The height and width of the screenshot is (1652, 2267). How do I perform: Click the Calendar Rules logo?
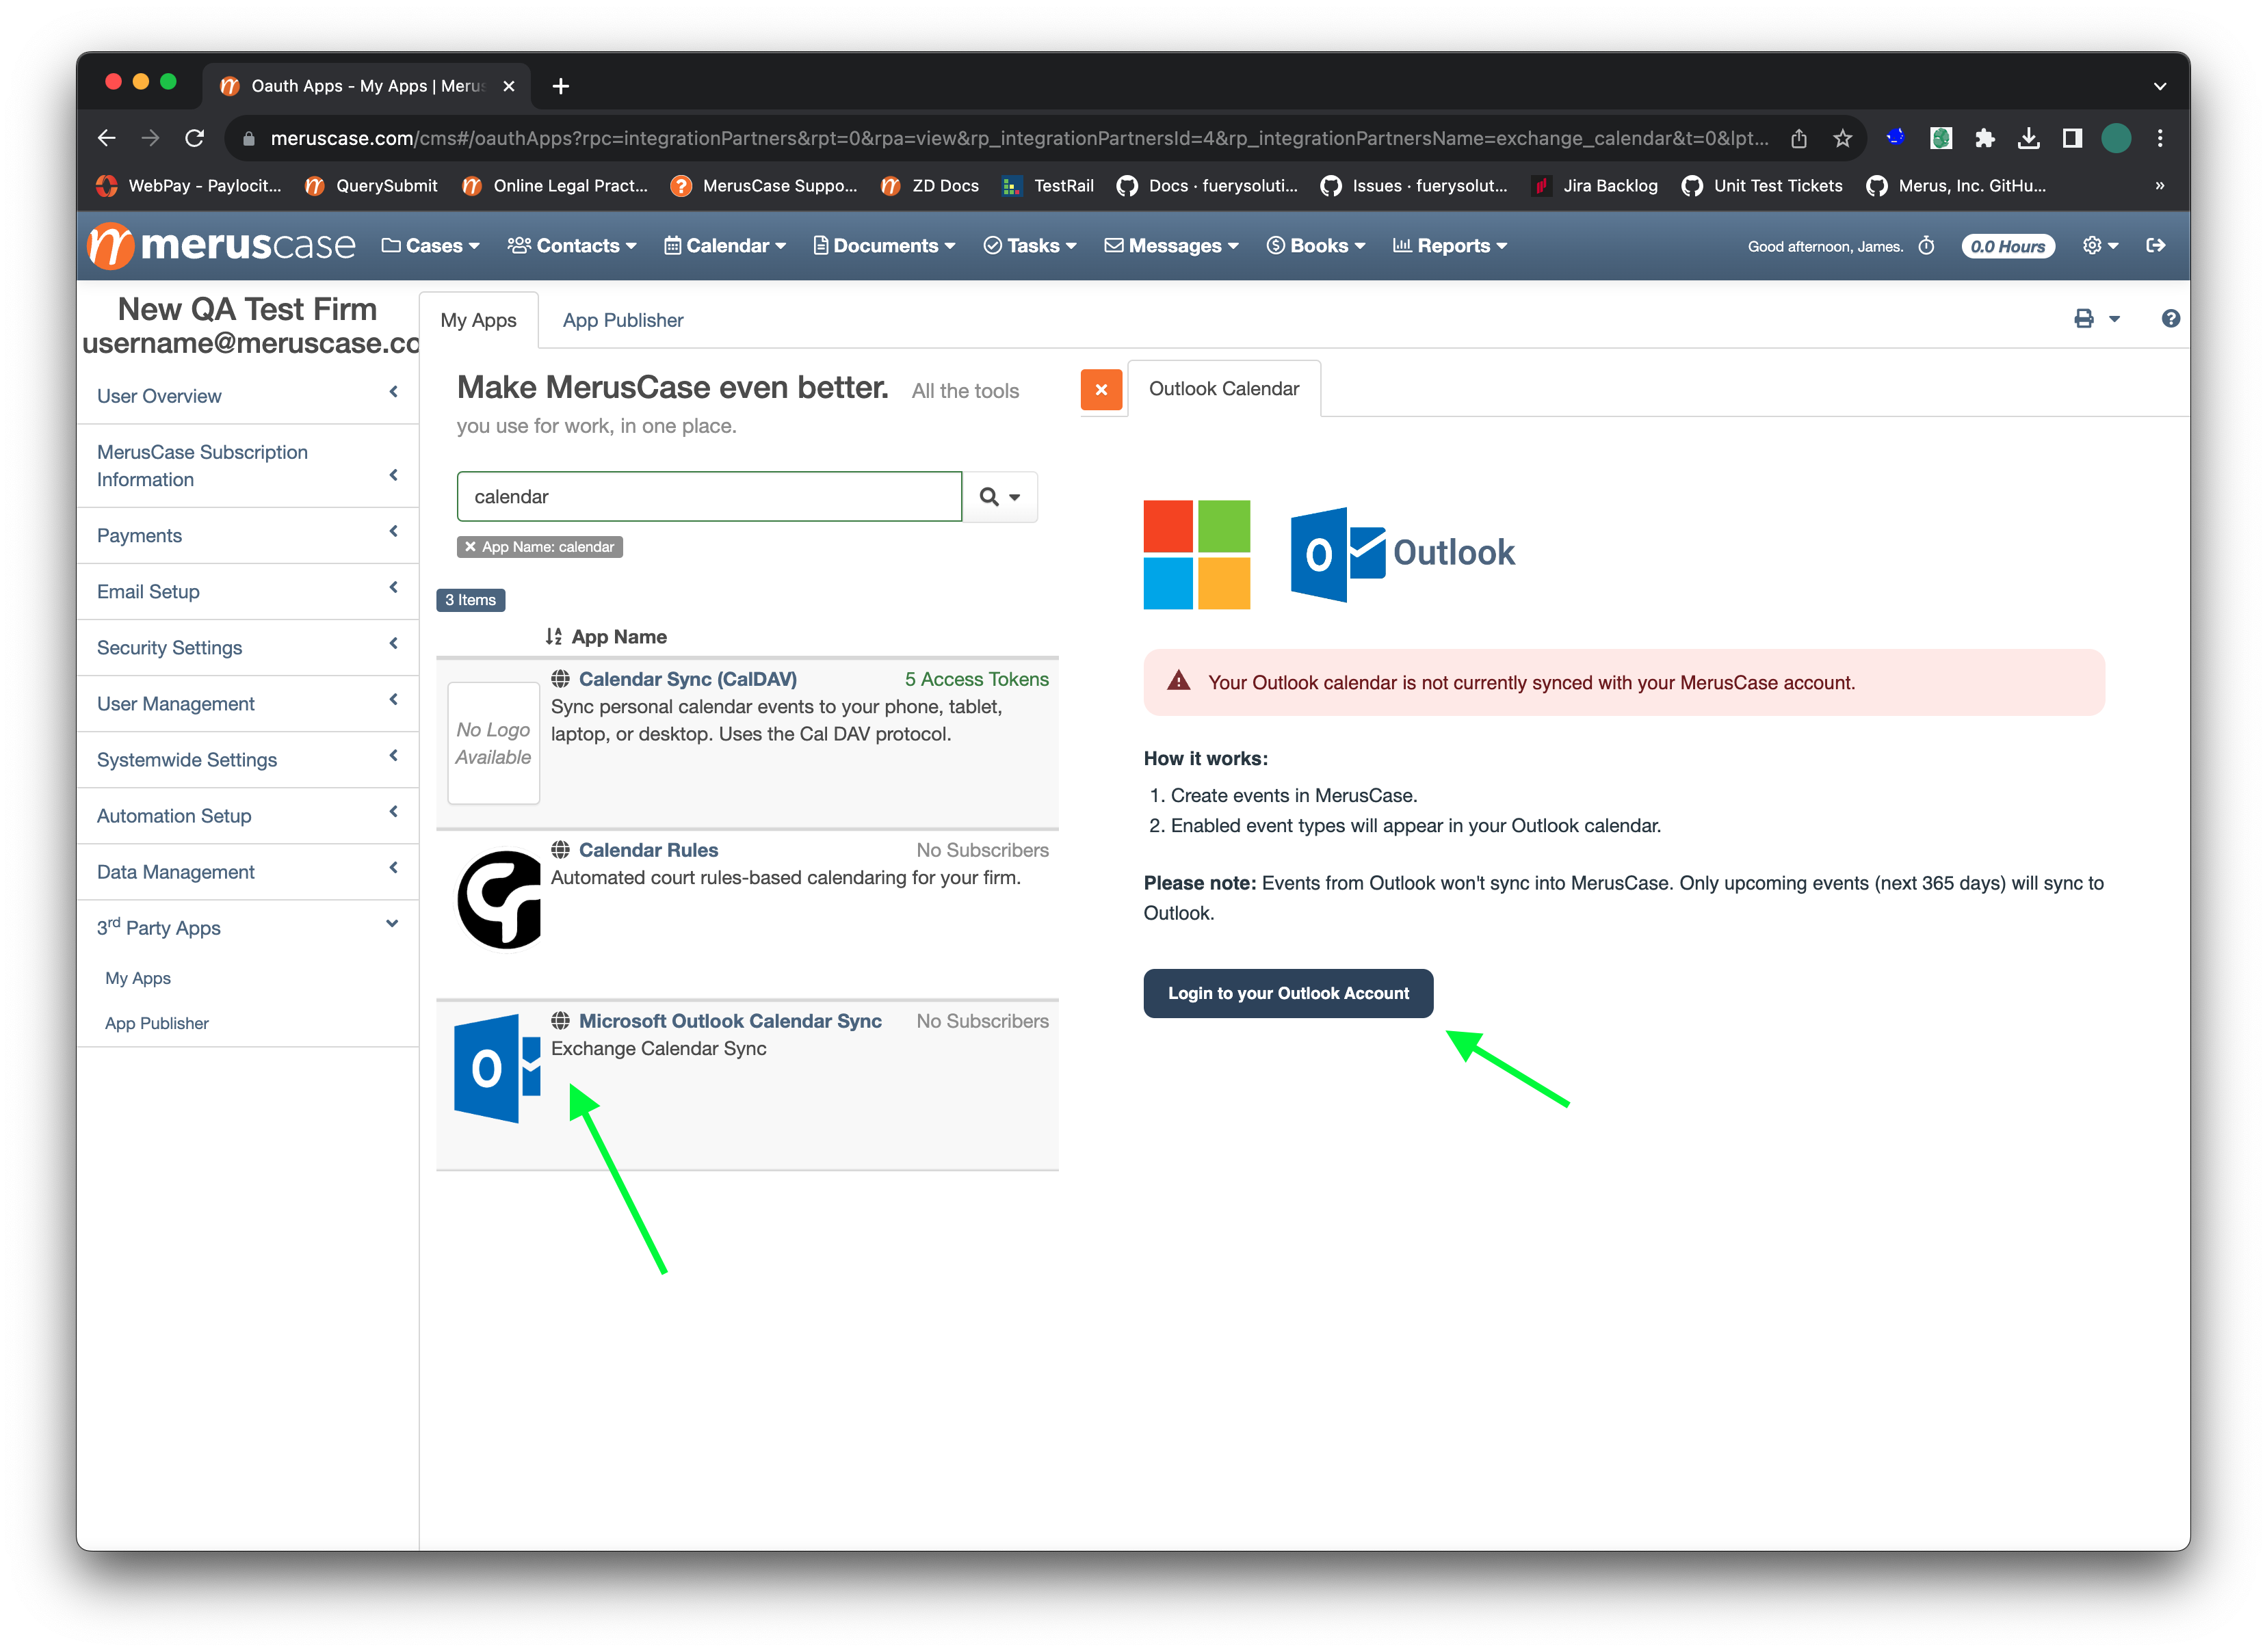[x=498, y=899]
